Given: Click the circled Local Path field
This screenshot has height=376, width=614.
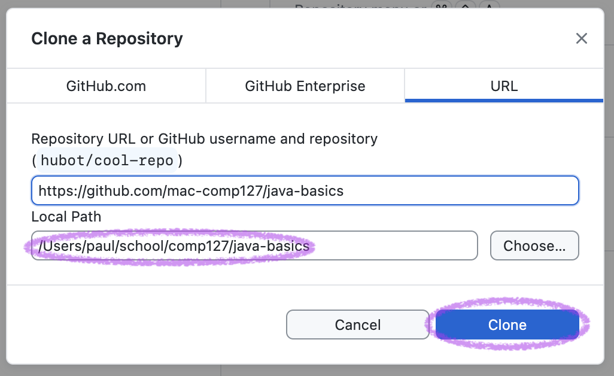Looking at the screenshot, I should 254,245.
